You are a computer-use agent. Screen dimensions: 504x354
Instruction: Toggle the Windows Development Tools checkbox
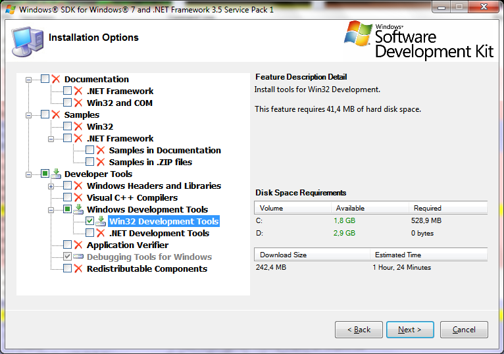(x=67, y=209)
